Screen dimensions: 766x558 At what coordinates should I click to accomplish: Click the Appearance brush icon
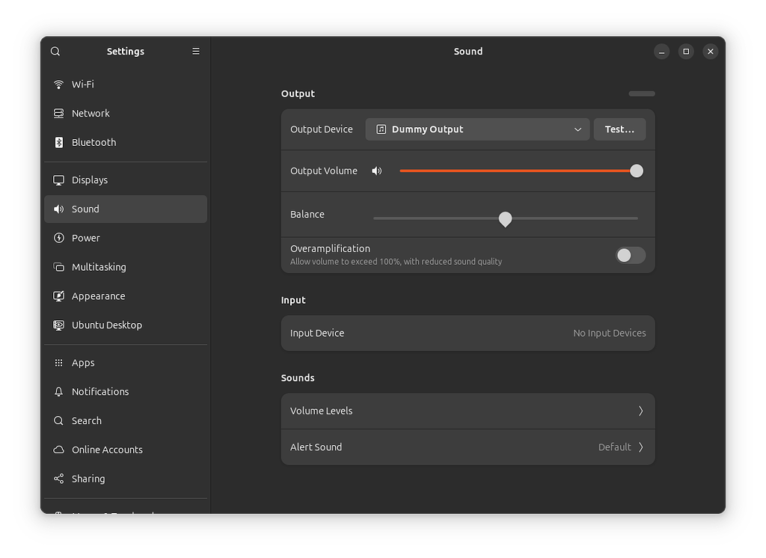pos(59,295)
